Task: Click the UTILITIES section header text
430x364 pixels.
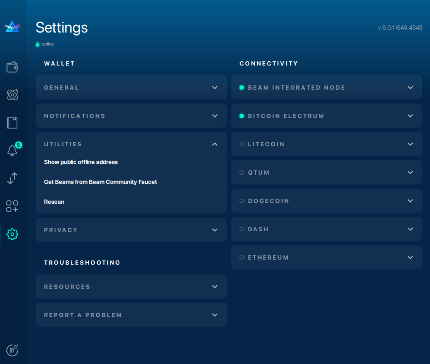Action: click(x=63, y=144)
